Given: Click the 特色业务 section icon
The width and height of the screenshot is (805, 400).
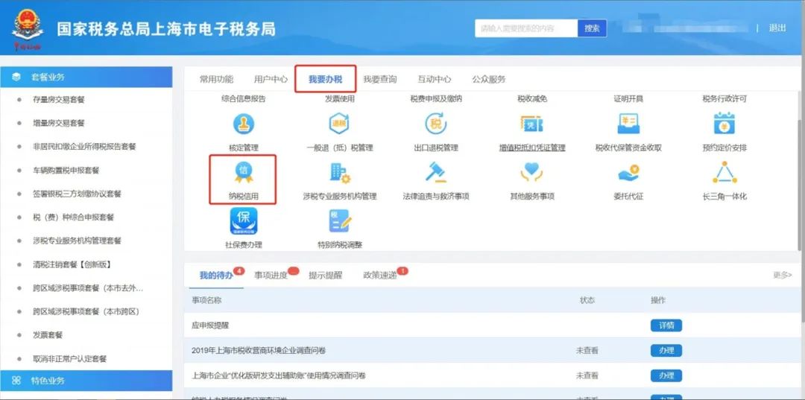Looking at the screenshot, I should point(16,381).
